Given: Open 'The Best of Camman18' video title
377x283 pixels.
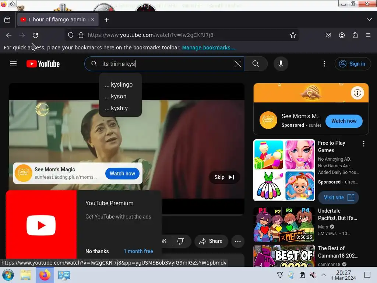Looking at the screenshot, I should pyautogui.click(x=338, y=252).
